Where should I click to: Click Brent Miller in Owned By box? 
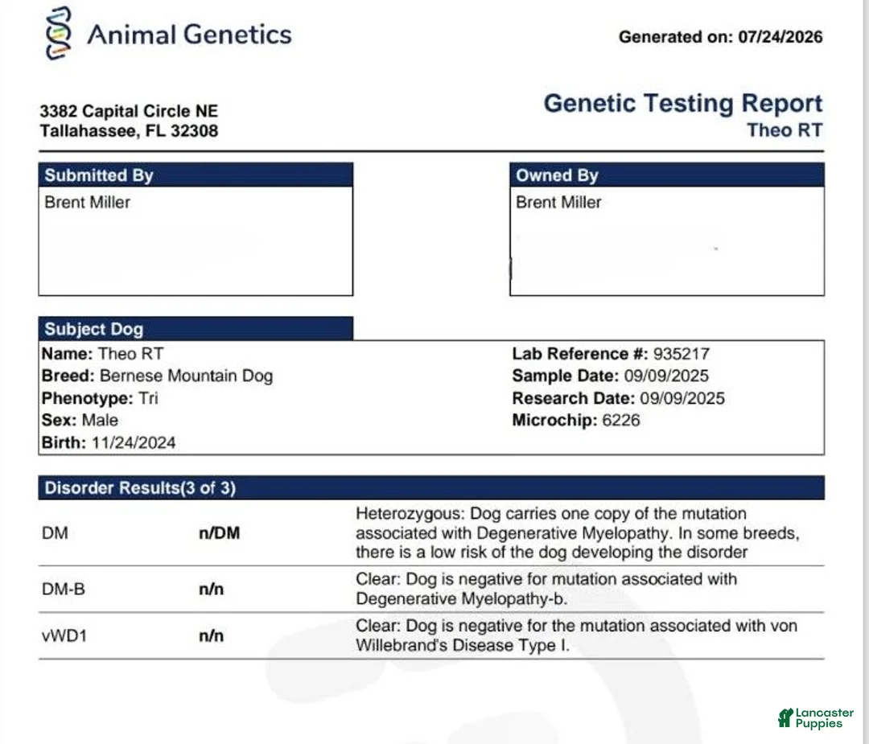click(558, 202)
